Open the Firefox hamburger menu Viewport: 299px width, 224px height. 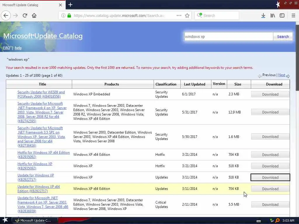point(293,15)
